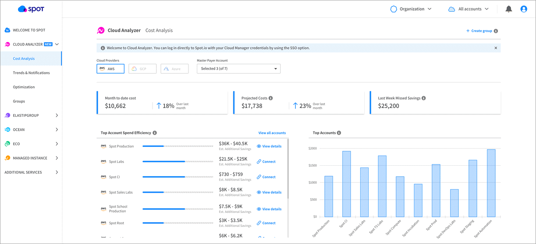Click the Spot Automation bar in chart

(x=491, y=183)
